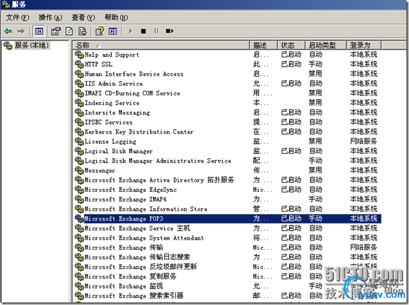Select Microsoft Exchange 传输日志搜索 service
The width and height of the screenshot is (409, 305).
point(137,257)
